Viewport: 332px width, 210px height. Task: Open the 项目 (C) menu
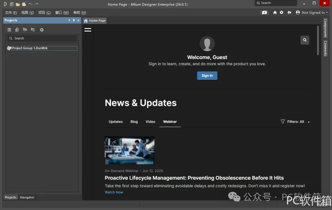click(45, 13)
